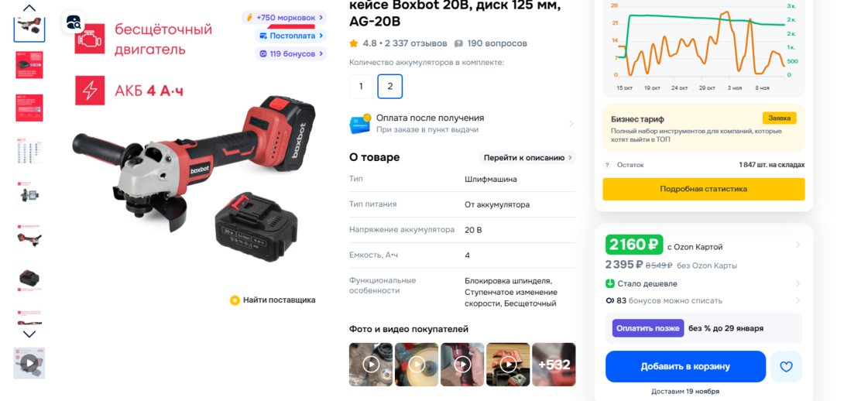The height and width of the screenshot is (401, 844).
Task: Open the +532 more customer photos
Action: [x=554, y=365]
